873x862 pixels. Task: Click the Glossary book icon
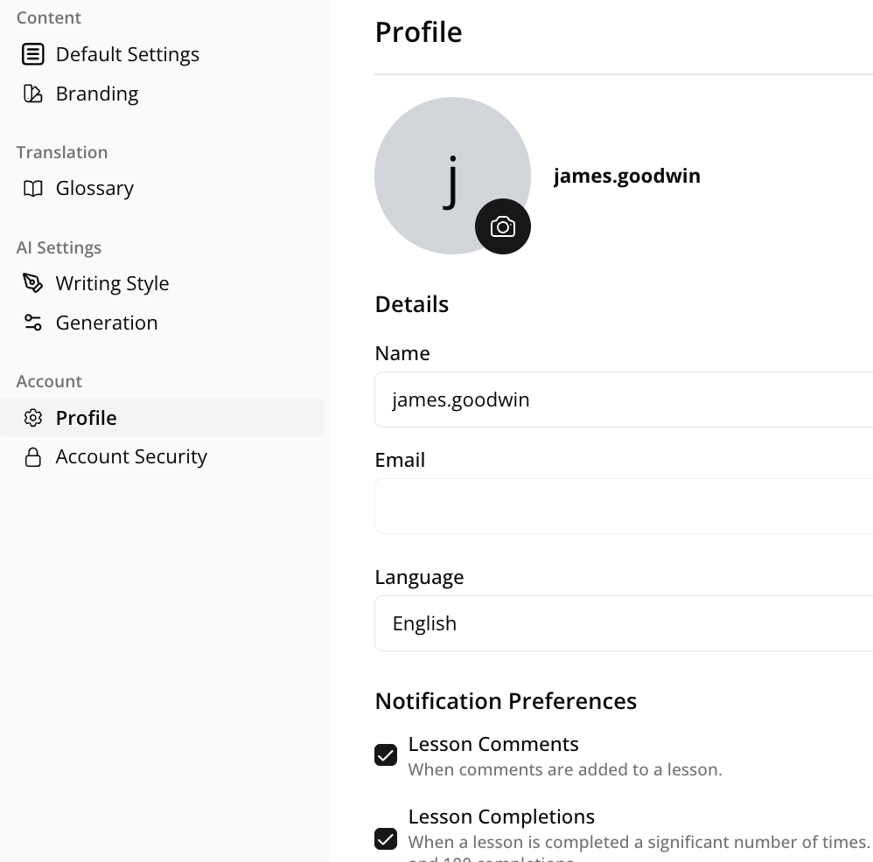point(32,188)
